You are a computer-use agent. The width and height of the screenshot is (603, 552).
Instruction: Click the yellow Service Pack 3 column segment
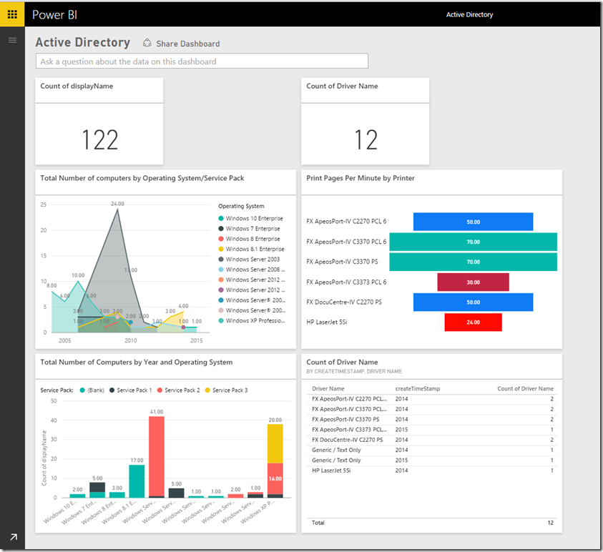tap(275, 443)
